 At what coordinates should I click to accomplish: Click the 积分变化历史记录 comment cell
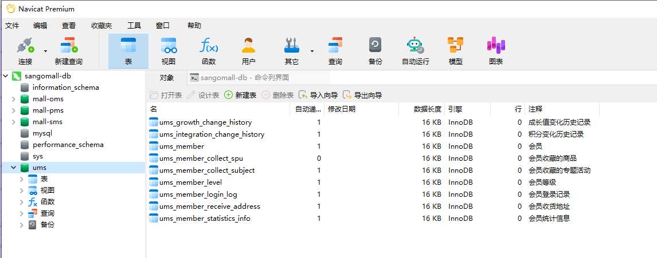(x=556, y=134)
